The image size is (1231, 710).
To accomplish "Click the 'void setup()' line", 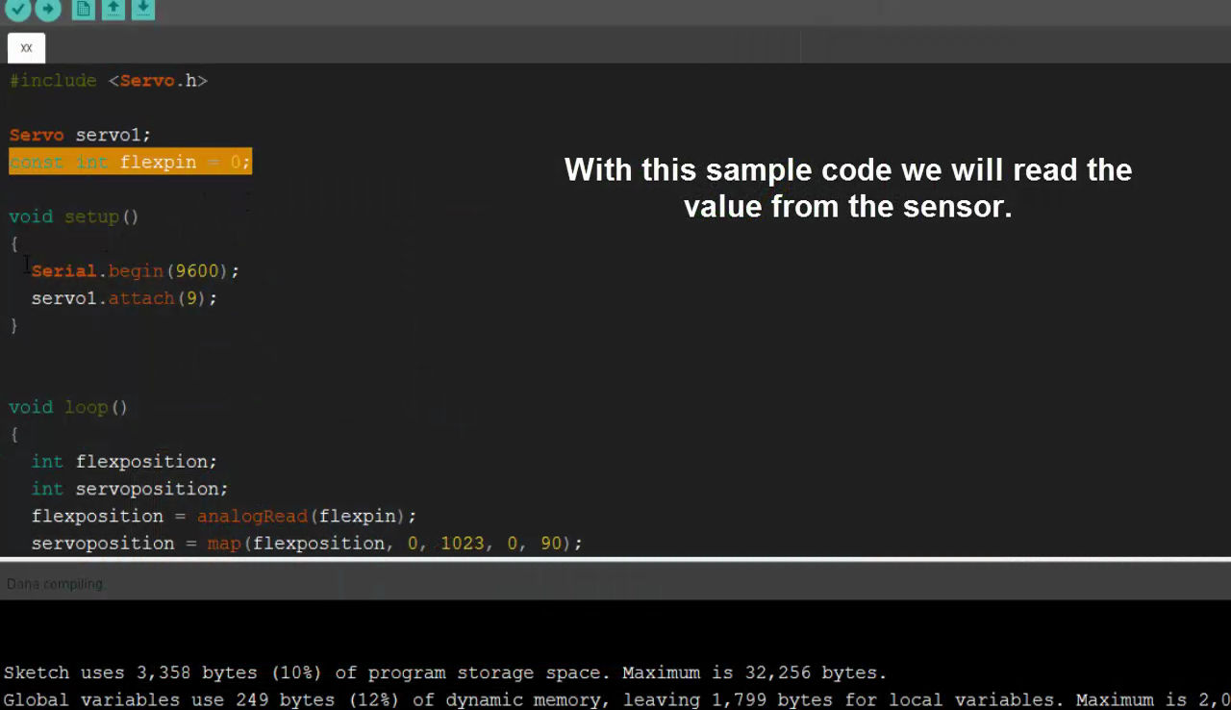I will coord(74,216).
